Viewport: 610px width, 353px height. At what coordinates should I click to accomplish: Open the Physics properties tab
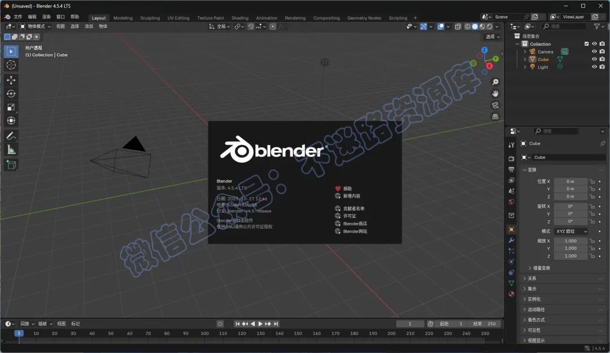pos(511,262)
